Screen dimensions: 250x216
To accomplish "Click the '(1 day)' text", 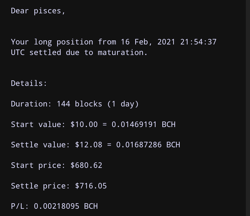I will click(123, 104).
